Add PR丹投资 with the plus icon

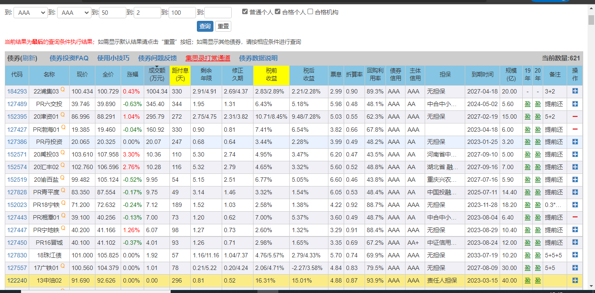575,142
